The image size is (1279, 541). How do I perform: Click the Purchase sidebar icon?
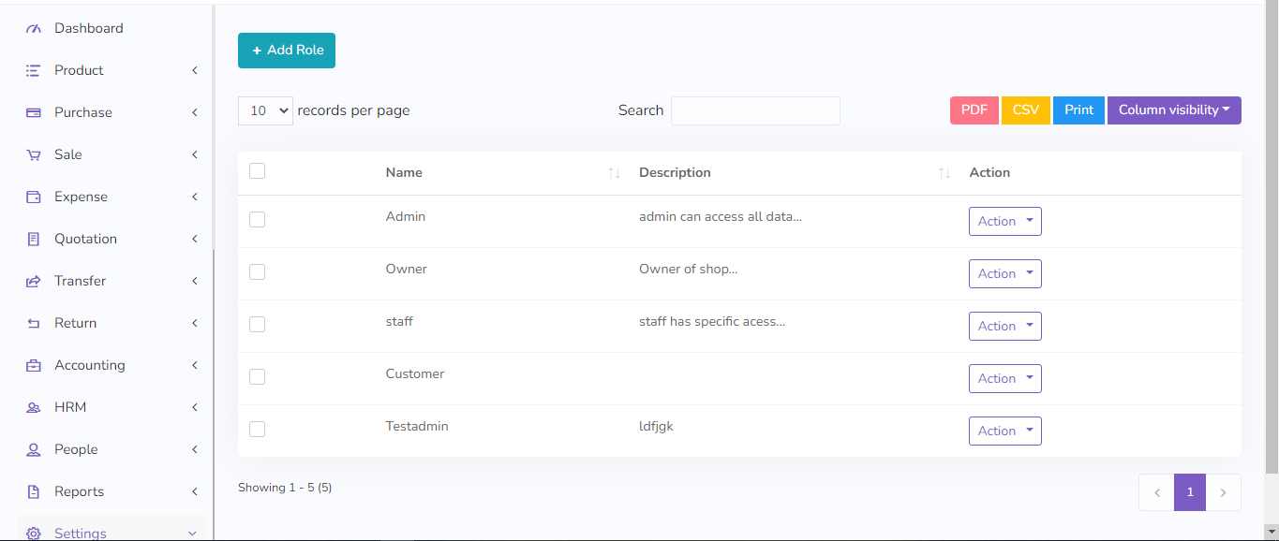pos(32,111)
